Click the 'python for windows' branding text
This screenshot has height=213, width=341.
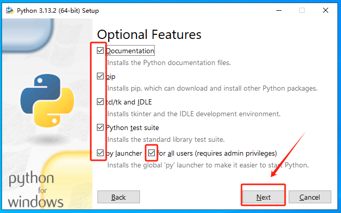click(31, 189)
